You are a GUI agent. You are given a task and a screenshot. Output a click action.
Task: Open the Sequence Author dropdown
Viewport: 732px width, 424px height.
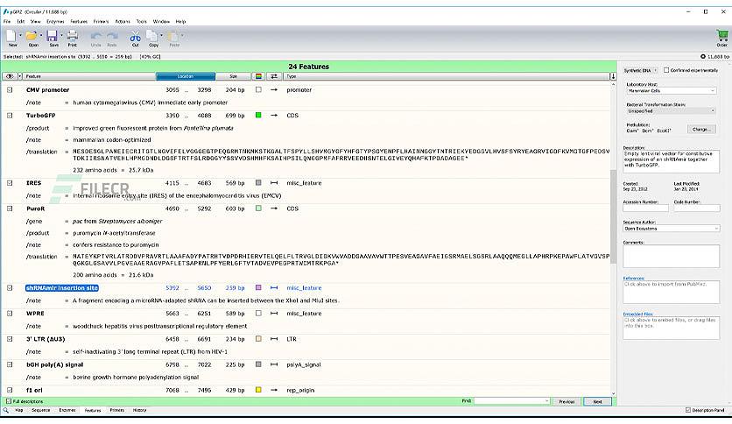click(671, 229)
